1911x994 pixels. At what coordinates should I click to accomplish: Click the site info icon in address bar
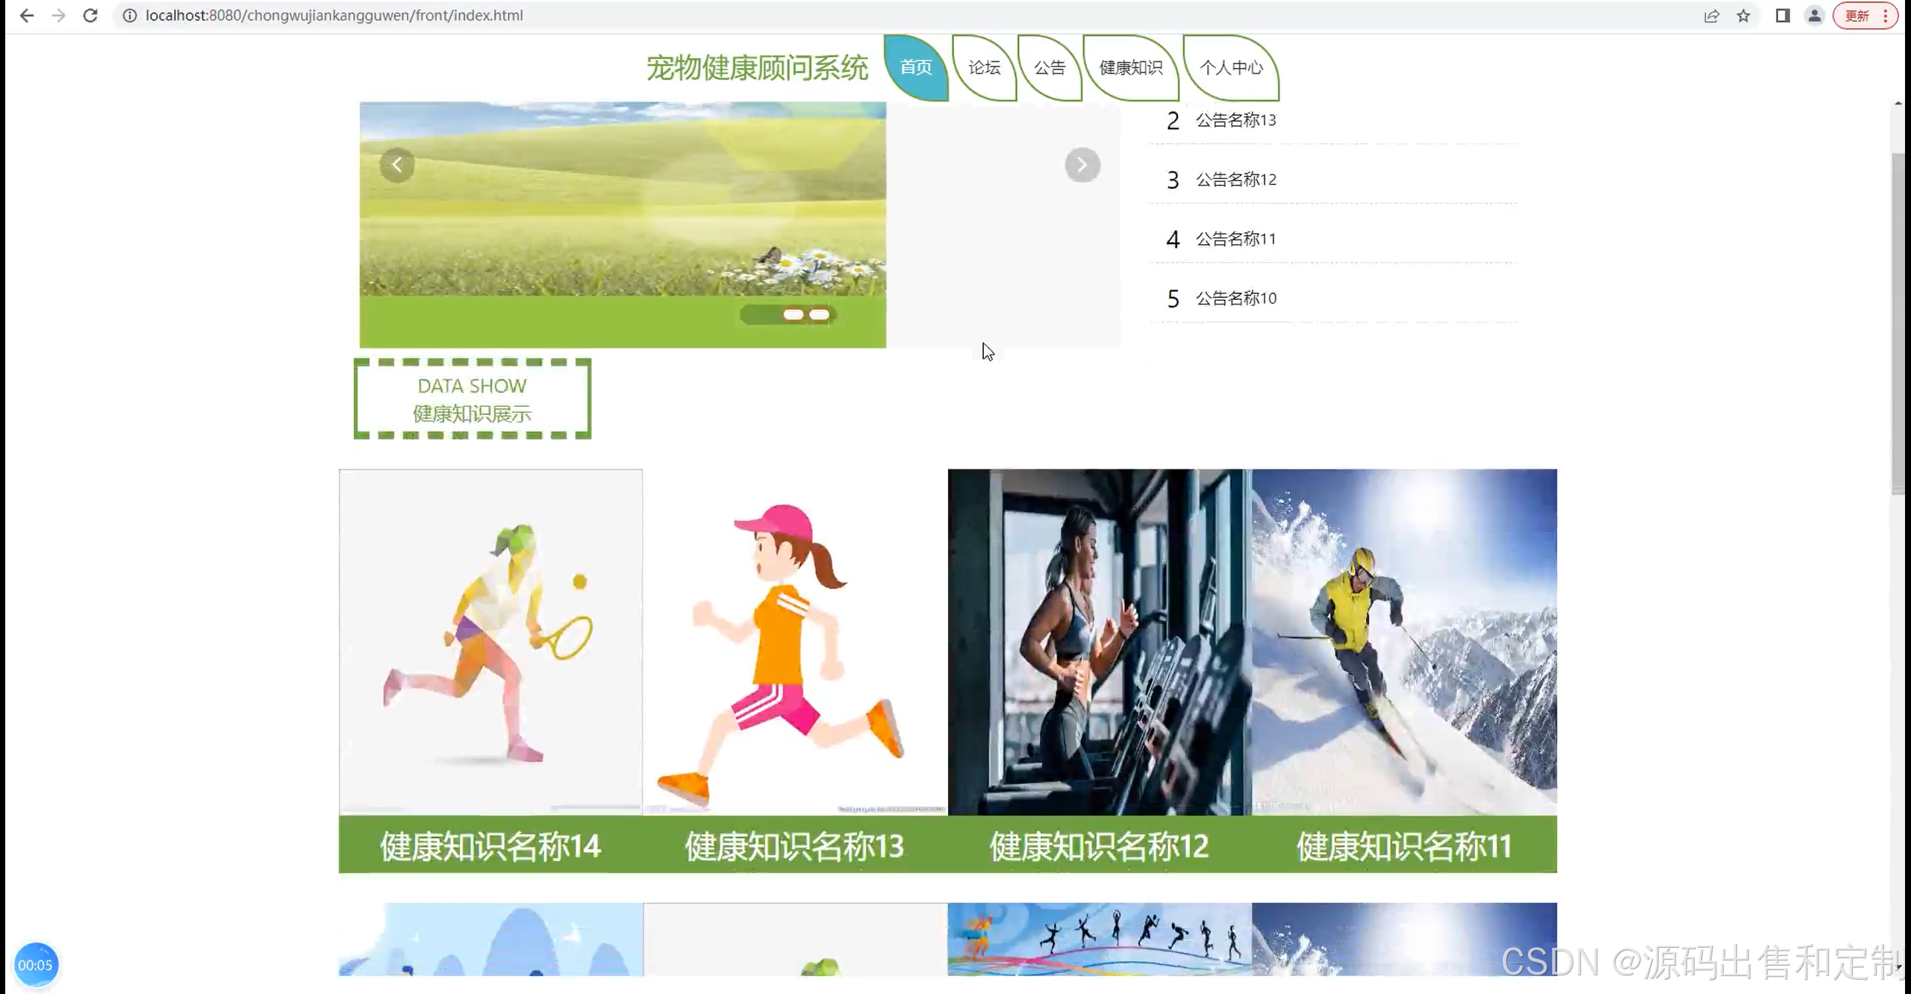tap(130, 16)
